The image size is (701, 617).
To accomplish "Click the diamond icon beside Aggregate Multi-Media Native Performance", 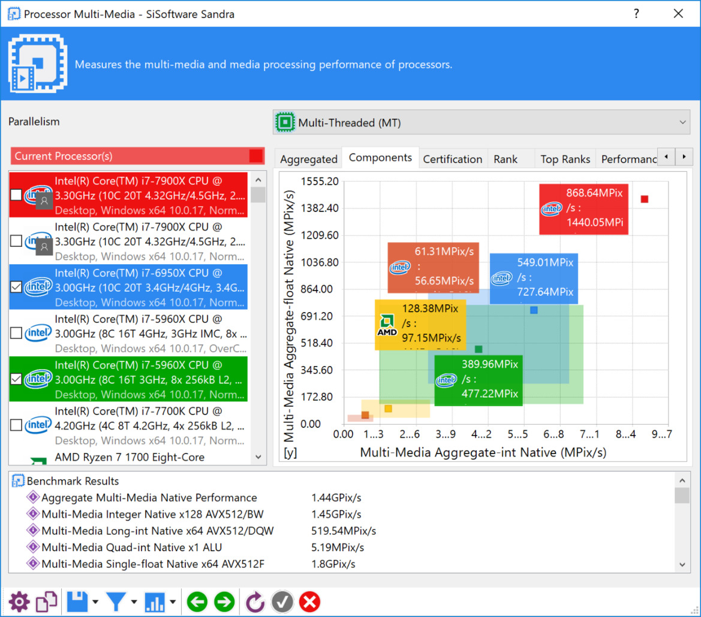I will (x=32, y=497).
